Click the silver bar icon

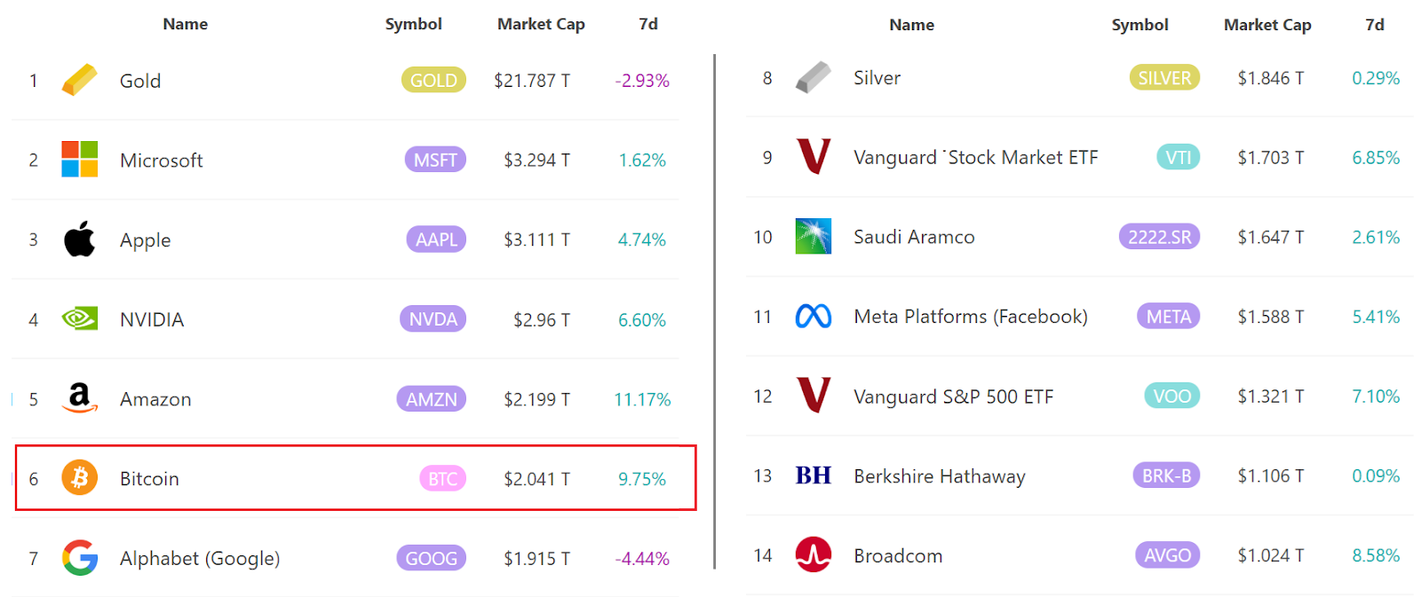coord(813,78)
